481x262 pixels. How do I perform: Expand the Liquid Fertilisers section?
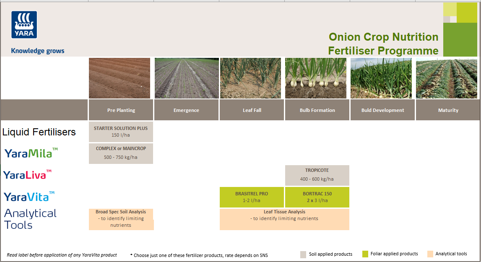tap(39, 132)
